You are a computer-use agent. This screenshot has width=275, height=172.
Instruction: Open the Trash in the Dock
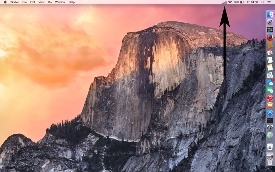tap(270, 161)
